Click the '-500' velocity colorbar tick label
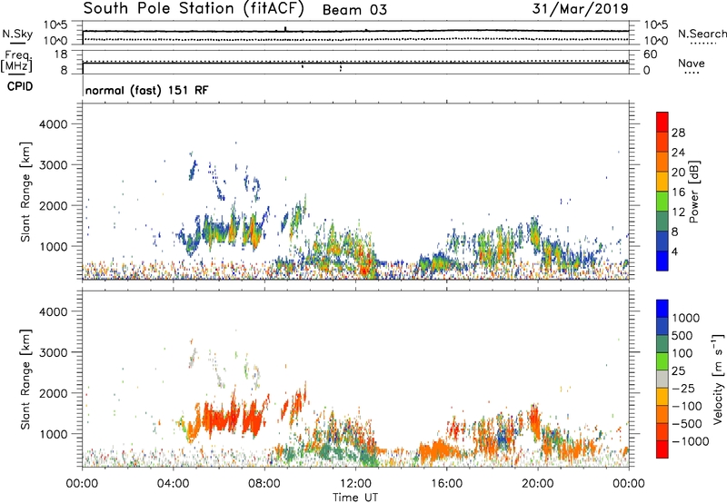727x503 pixels. pos(687,424)
